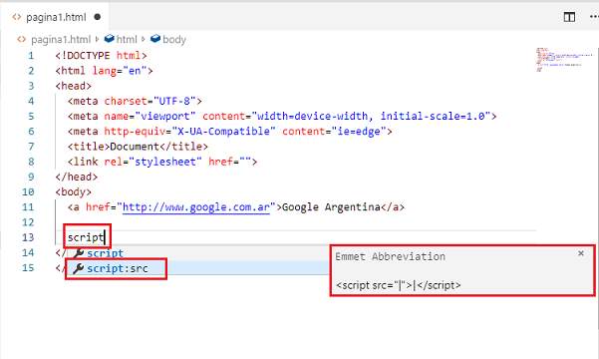
Task: Choose the script Emmet suggestion
Action: click(x=198, y=253)
